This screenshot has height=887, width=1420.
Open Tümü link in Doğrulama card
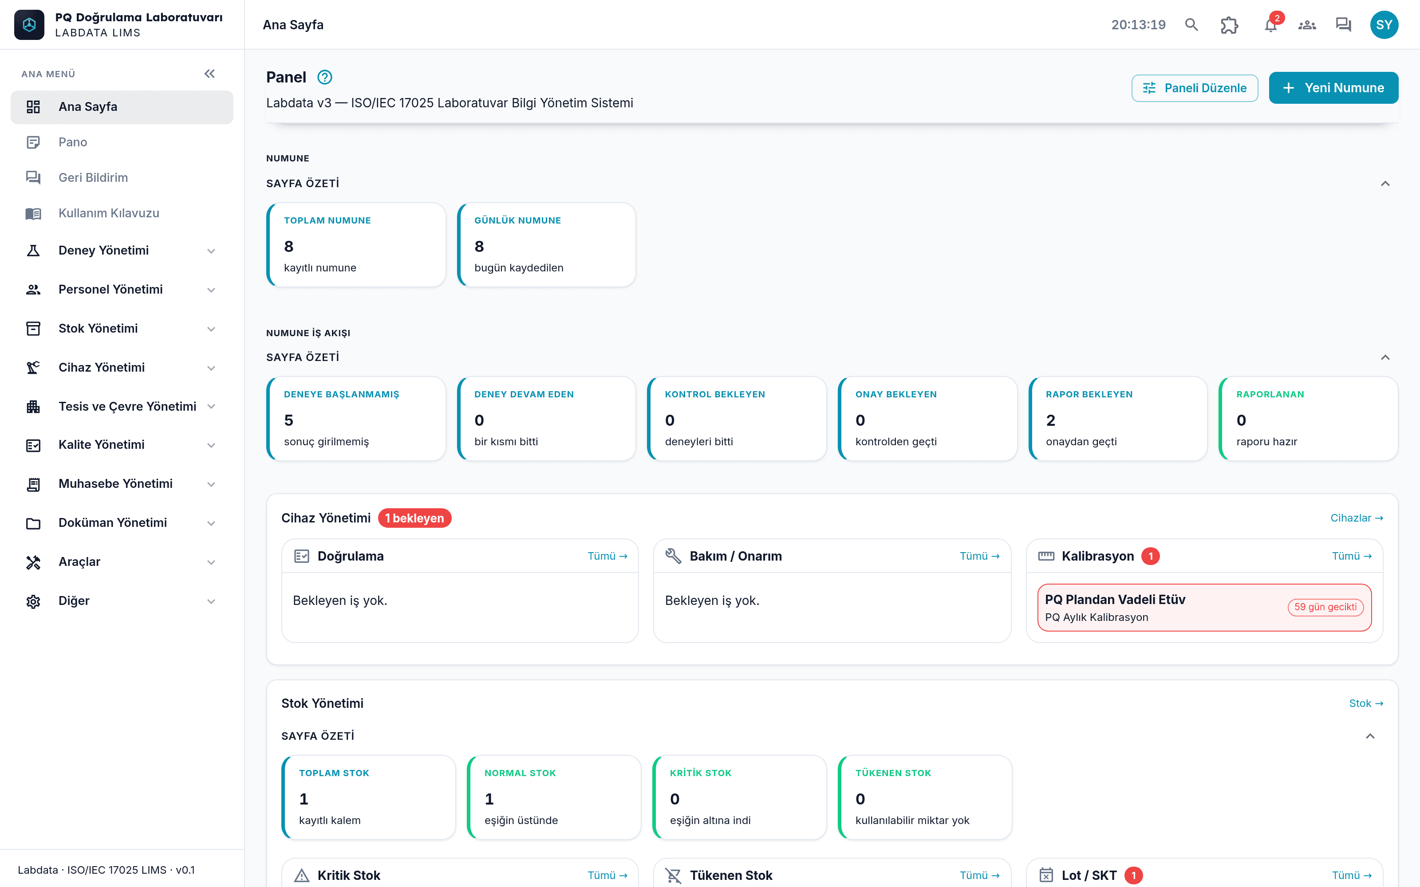click(x=607, y=556)
